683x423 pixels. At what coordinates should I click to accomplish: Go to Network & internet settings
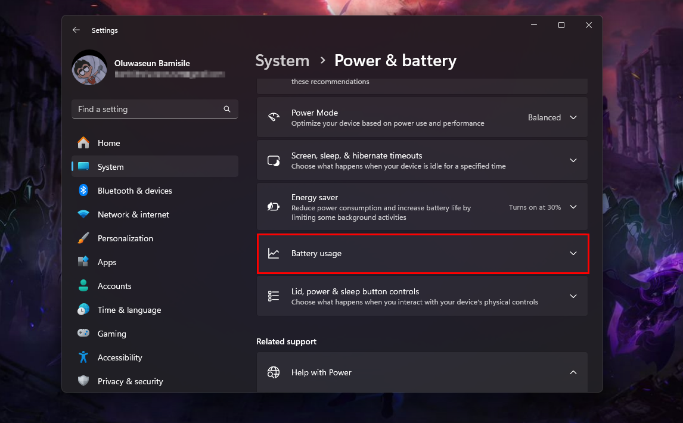[x=154, y=214]
